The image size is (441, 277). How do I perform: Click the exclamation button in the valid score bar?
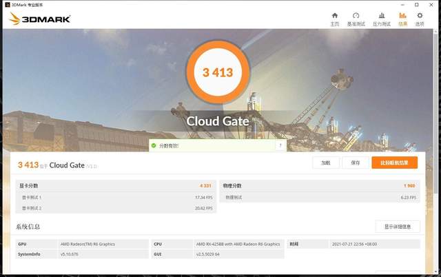(x=280, y=145)
